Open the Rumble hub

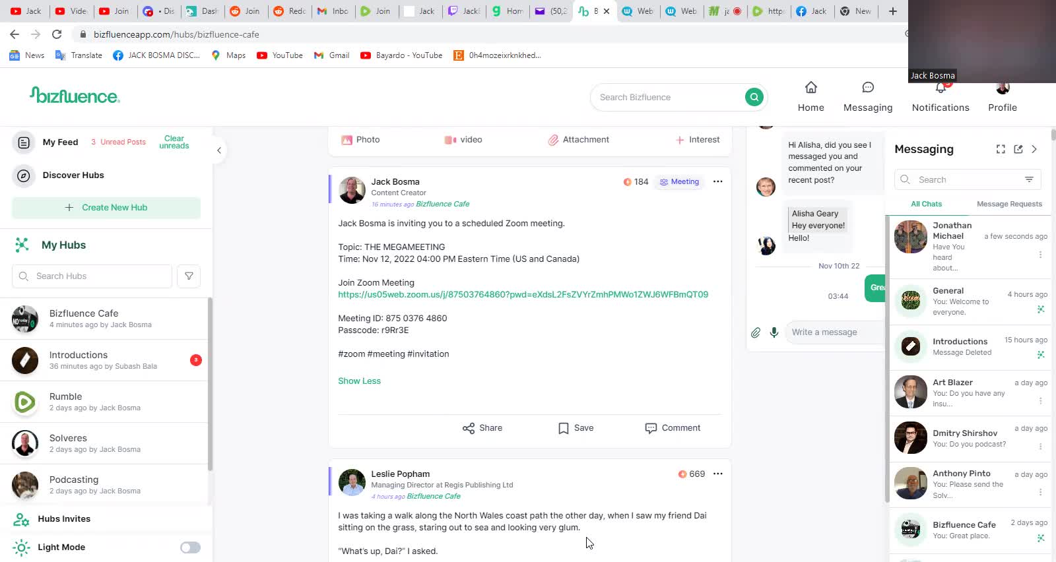click(x=104, y=402)
